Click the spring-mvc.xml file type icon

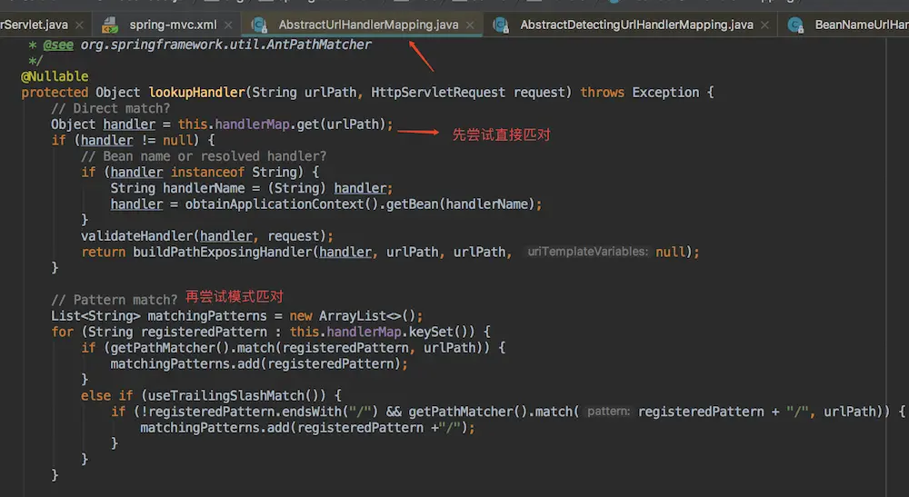109,25
